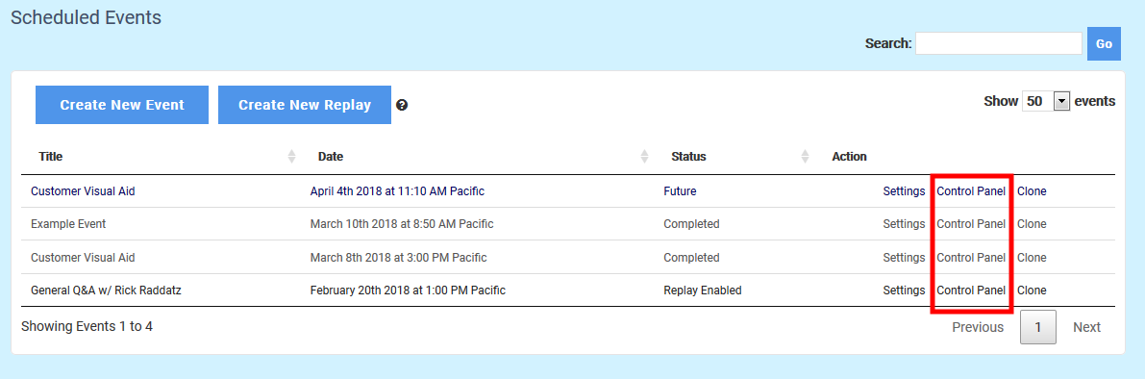Click February 20th 2018 at 1:00 PM date
Image resolution: width=1145 pixels, height=379 pixels.
tap(408, 290)
